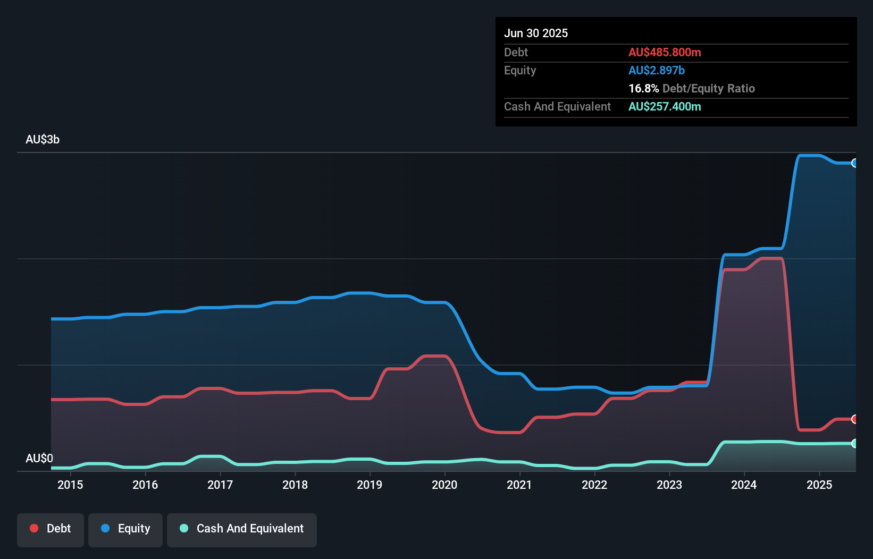Click the 2016 x-axis label
The width and height of the screenshot is (873, 559).
[145, 485]
